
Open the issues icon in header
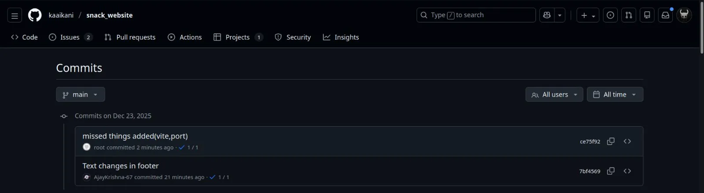coord(610,15)
